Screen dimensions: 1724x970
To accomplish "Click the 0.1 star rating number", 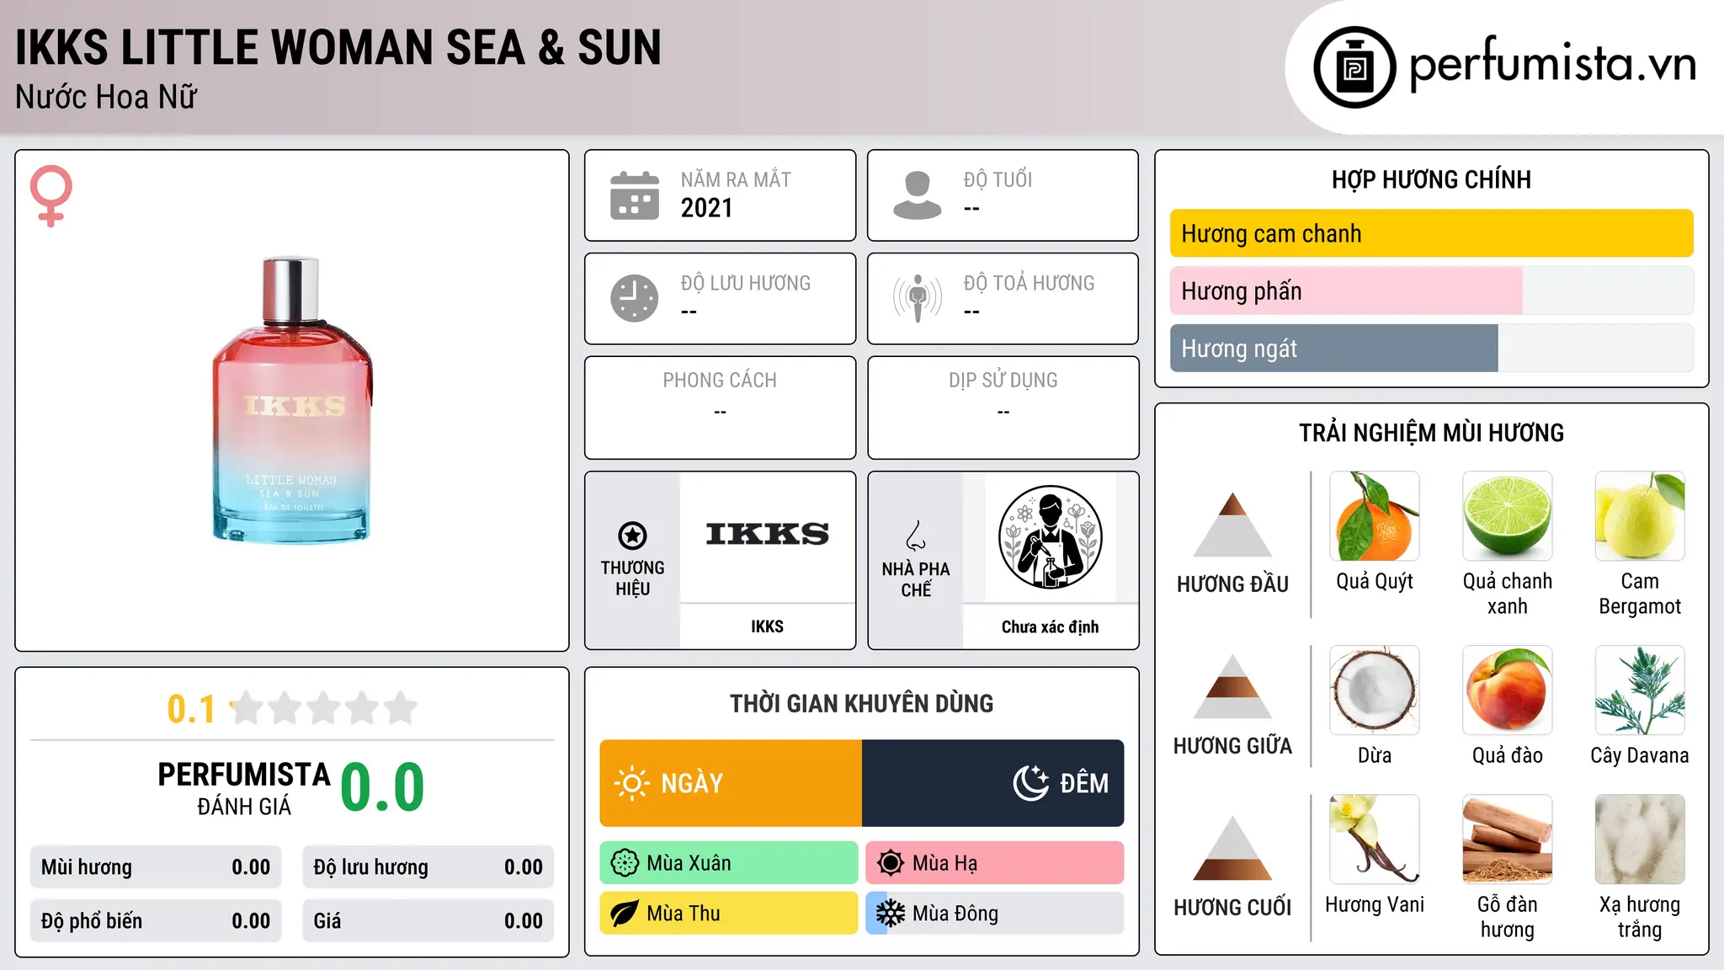I will pyautogui.click(x=191, y=709).
